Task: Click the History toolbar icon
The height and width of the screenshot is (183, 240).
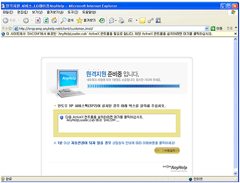Action: click(x=102, y=20)
